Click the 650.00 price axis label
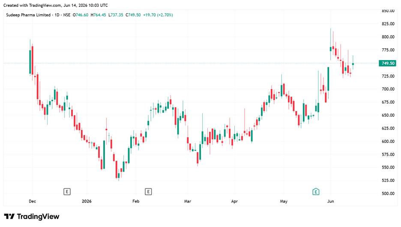The image size is (401, 227). click(x=388, y=115)
